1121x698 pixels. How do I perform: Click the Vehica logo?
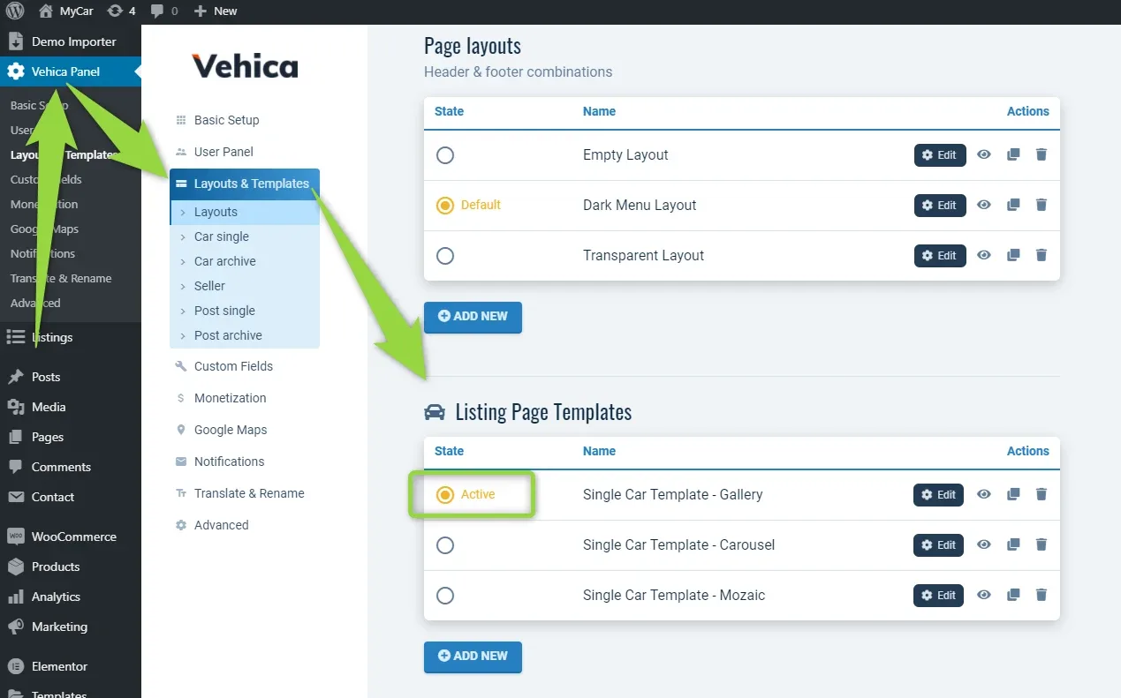[x=245, y=66]
